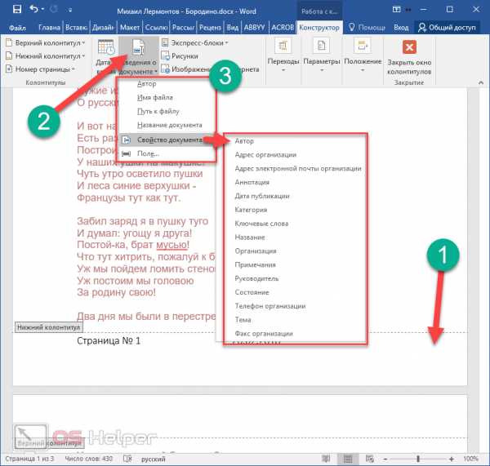Switch to the ABBYY tab
490x466 pixels.
[254, 28]
